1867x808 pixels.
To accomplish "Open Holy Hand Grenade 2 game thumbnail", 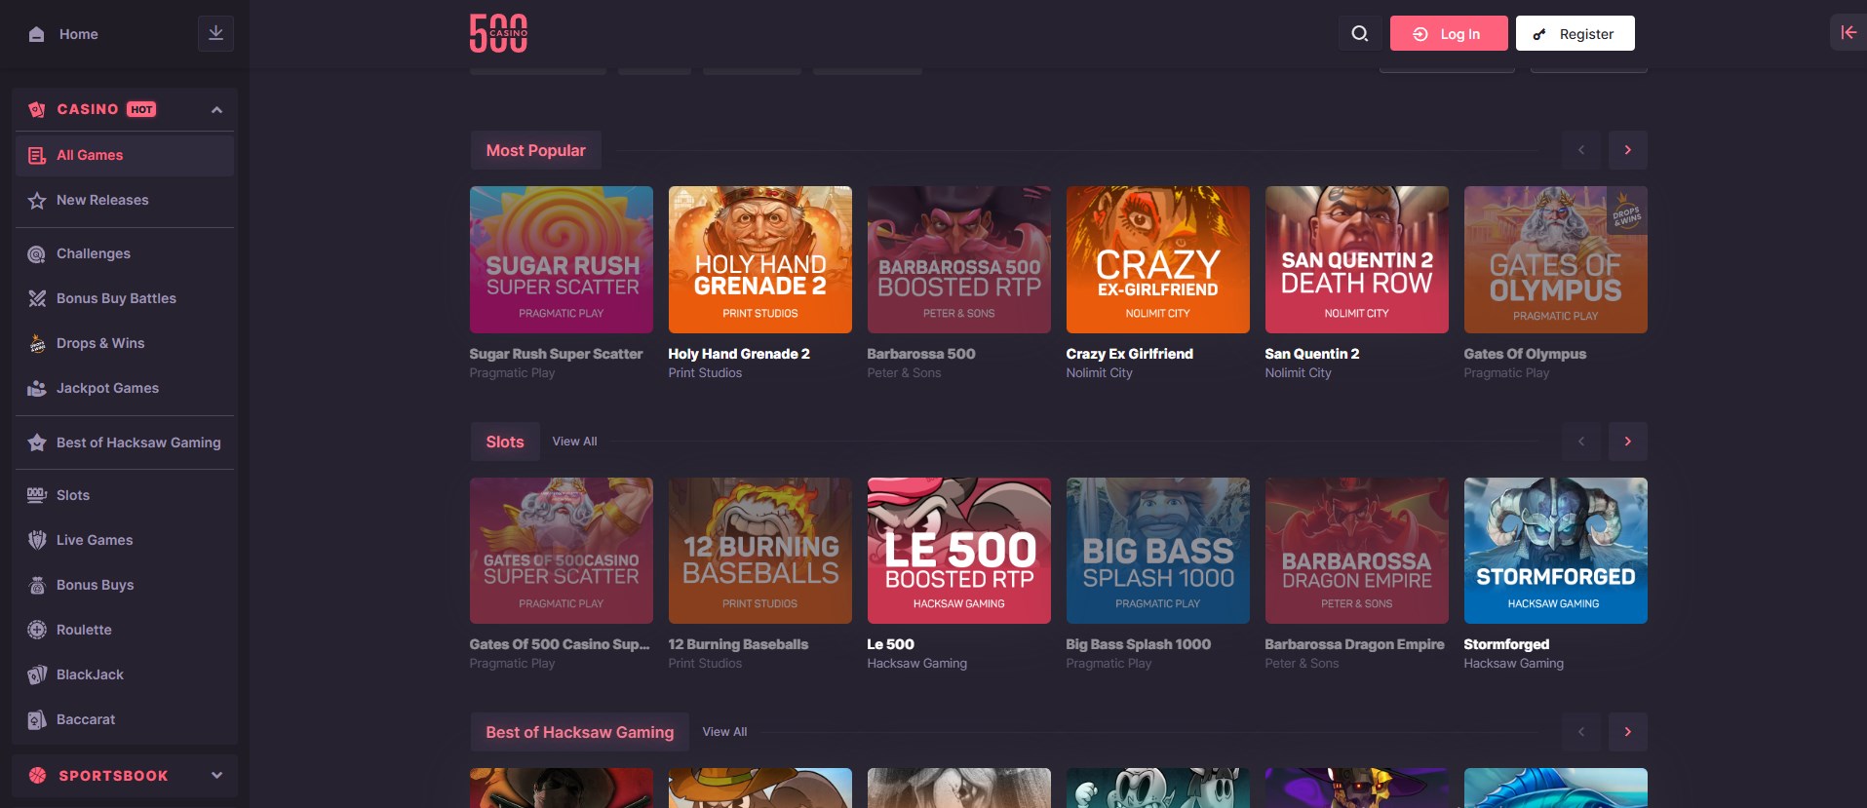I will [x=760, y=259].
